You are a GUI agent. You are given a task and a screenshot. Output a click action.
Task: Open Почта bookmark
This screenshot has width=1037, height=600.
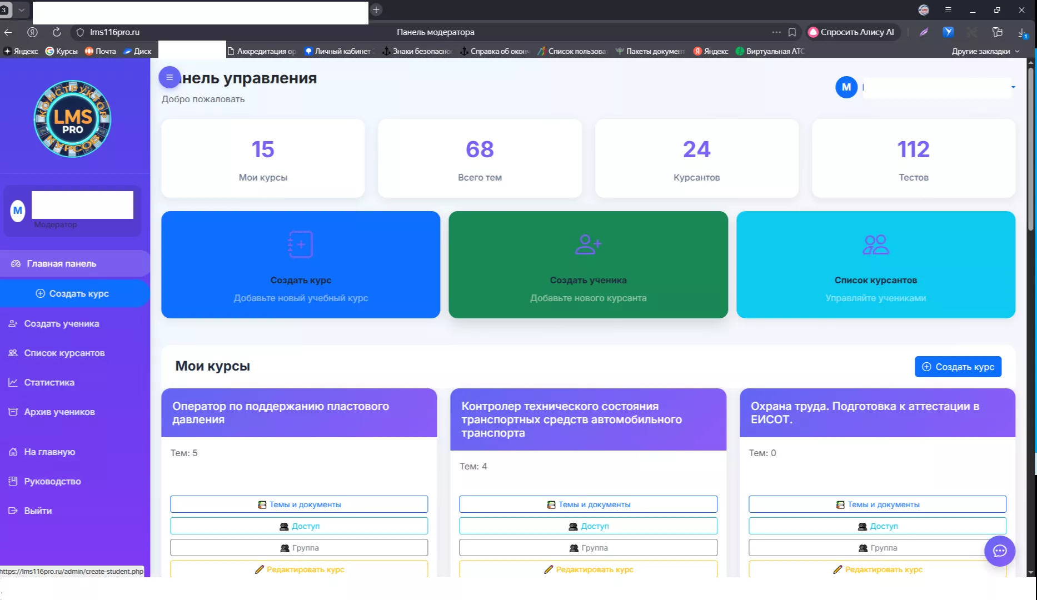101,51
